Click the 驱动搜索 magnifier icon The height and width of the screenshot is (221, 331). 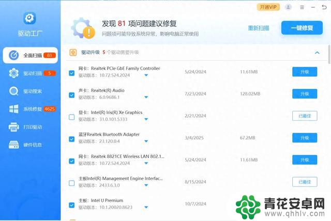14,91
